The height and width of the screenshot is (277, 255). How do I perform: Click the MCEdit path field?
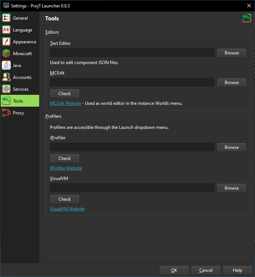point(132,82)
